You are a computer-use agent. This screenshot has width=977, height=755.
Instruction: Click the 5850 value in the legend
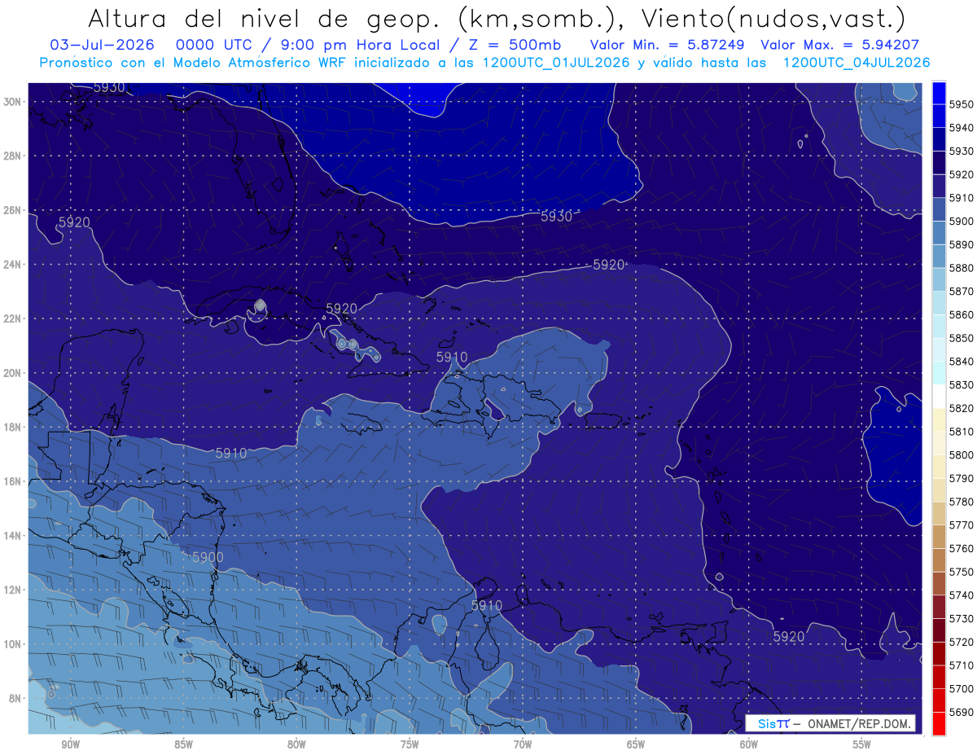point(962,338)
